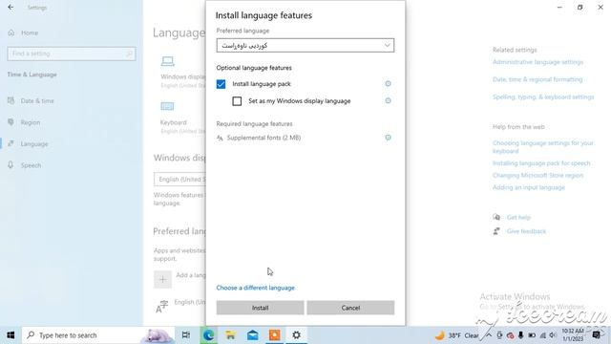
Task: Click the taskbar clock showing 10:32 AM
Action: pos(573,335)
